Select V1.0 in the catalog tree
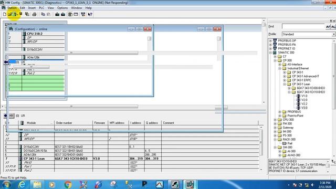 click(x=304, y=96)
